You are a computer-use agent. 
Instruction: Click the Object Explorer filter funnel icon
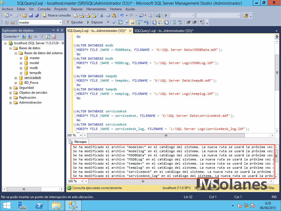pyautogui.click(x=42, y=37)
